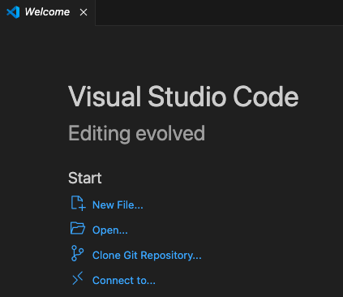This screenshot has height=297, width=343.
Task: Open the Connect to... link
Action: (124, 281)
